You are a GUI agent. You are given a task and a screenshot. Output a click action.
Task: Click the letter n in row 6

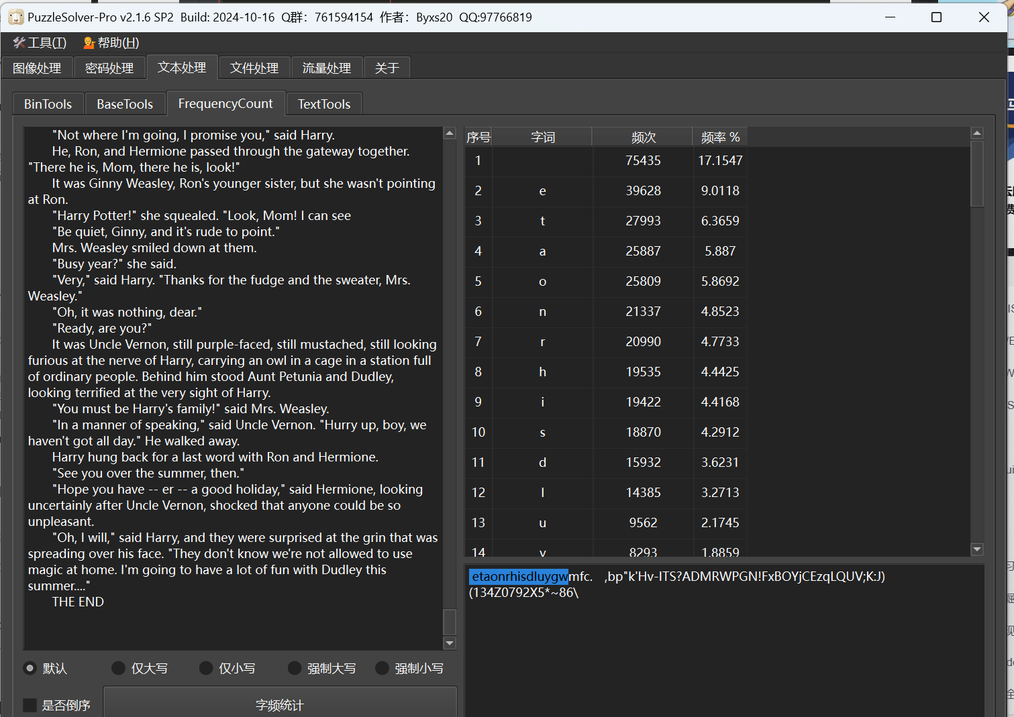[x=543, y=311]
